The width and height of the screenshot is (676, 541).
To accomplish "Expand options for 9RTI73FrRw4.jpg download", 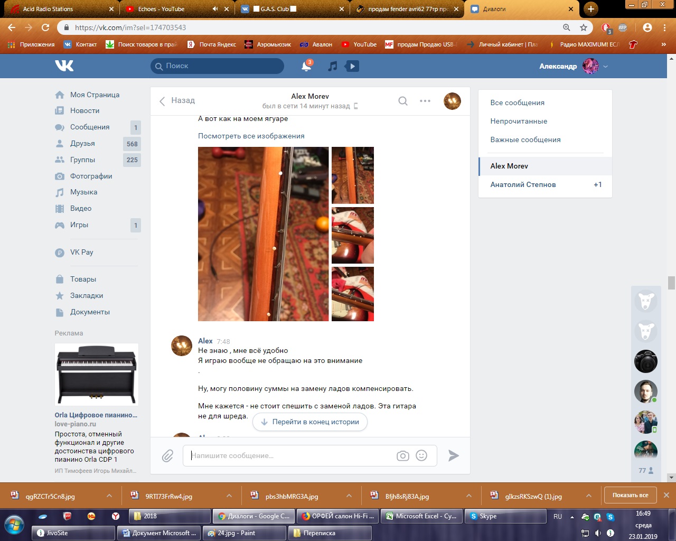I will 229,496.
